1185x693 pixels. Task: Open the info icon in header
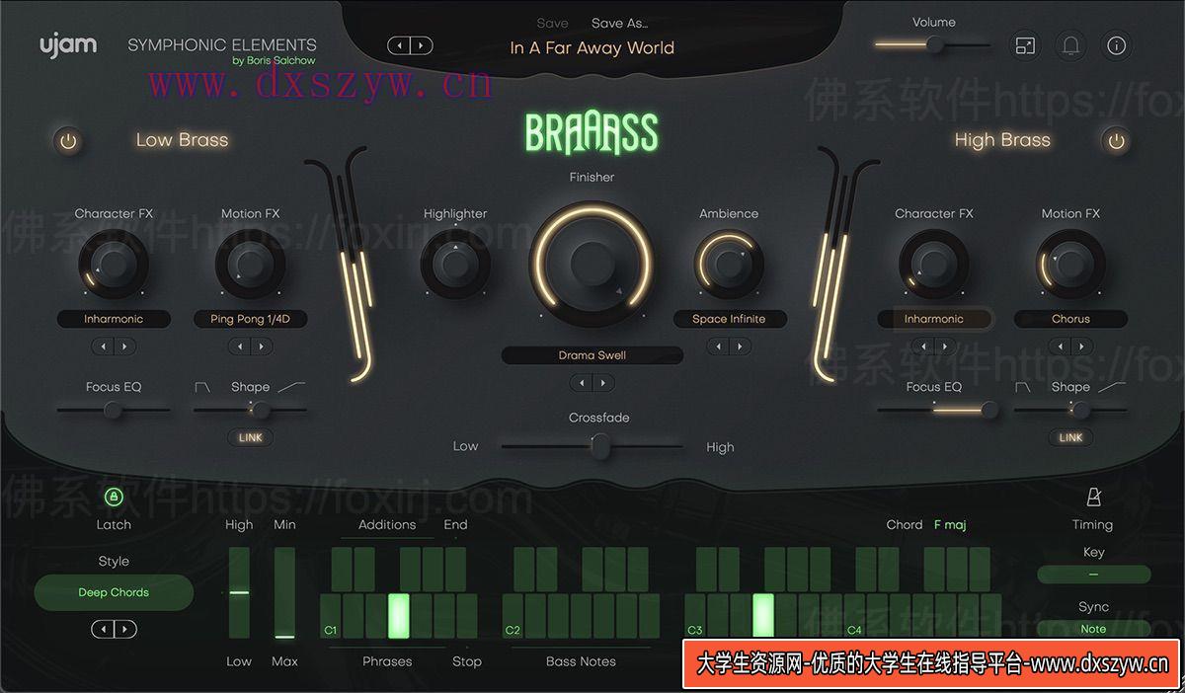(x=1116, y=45)
